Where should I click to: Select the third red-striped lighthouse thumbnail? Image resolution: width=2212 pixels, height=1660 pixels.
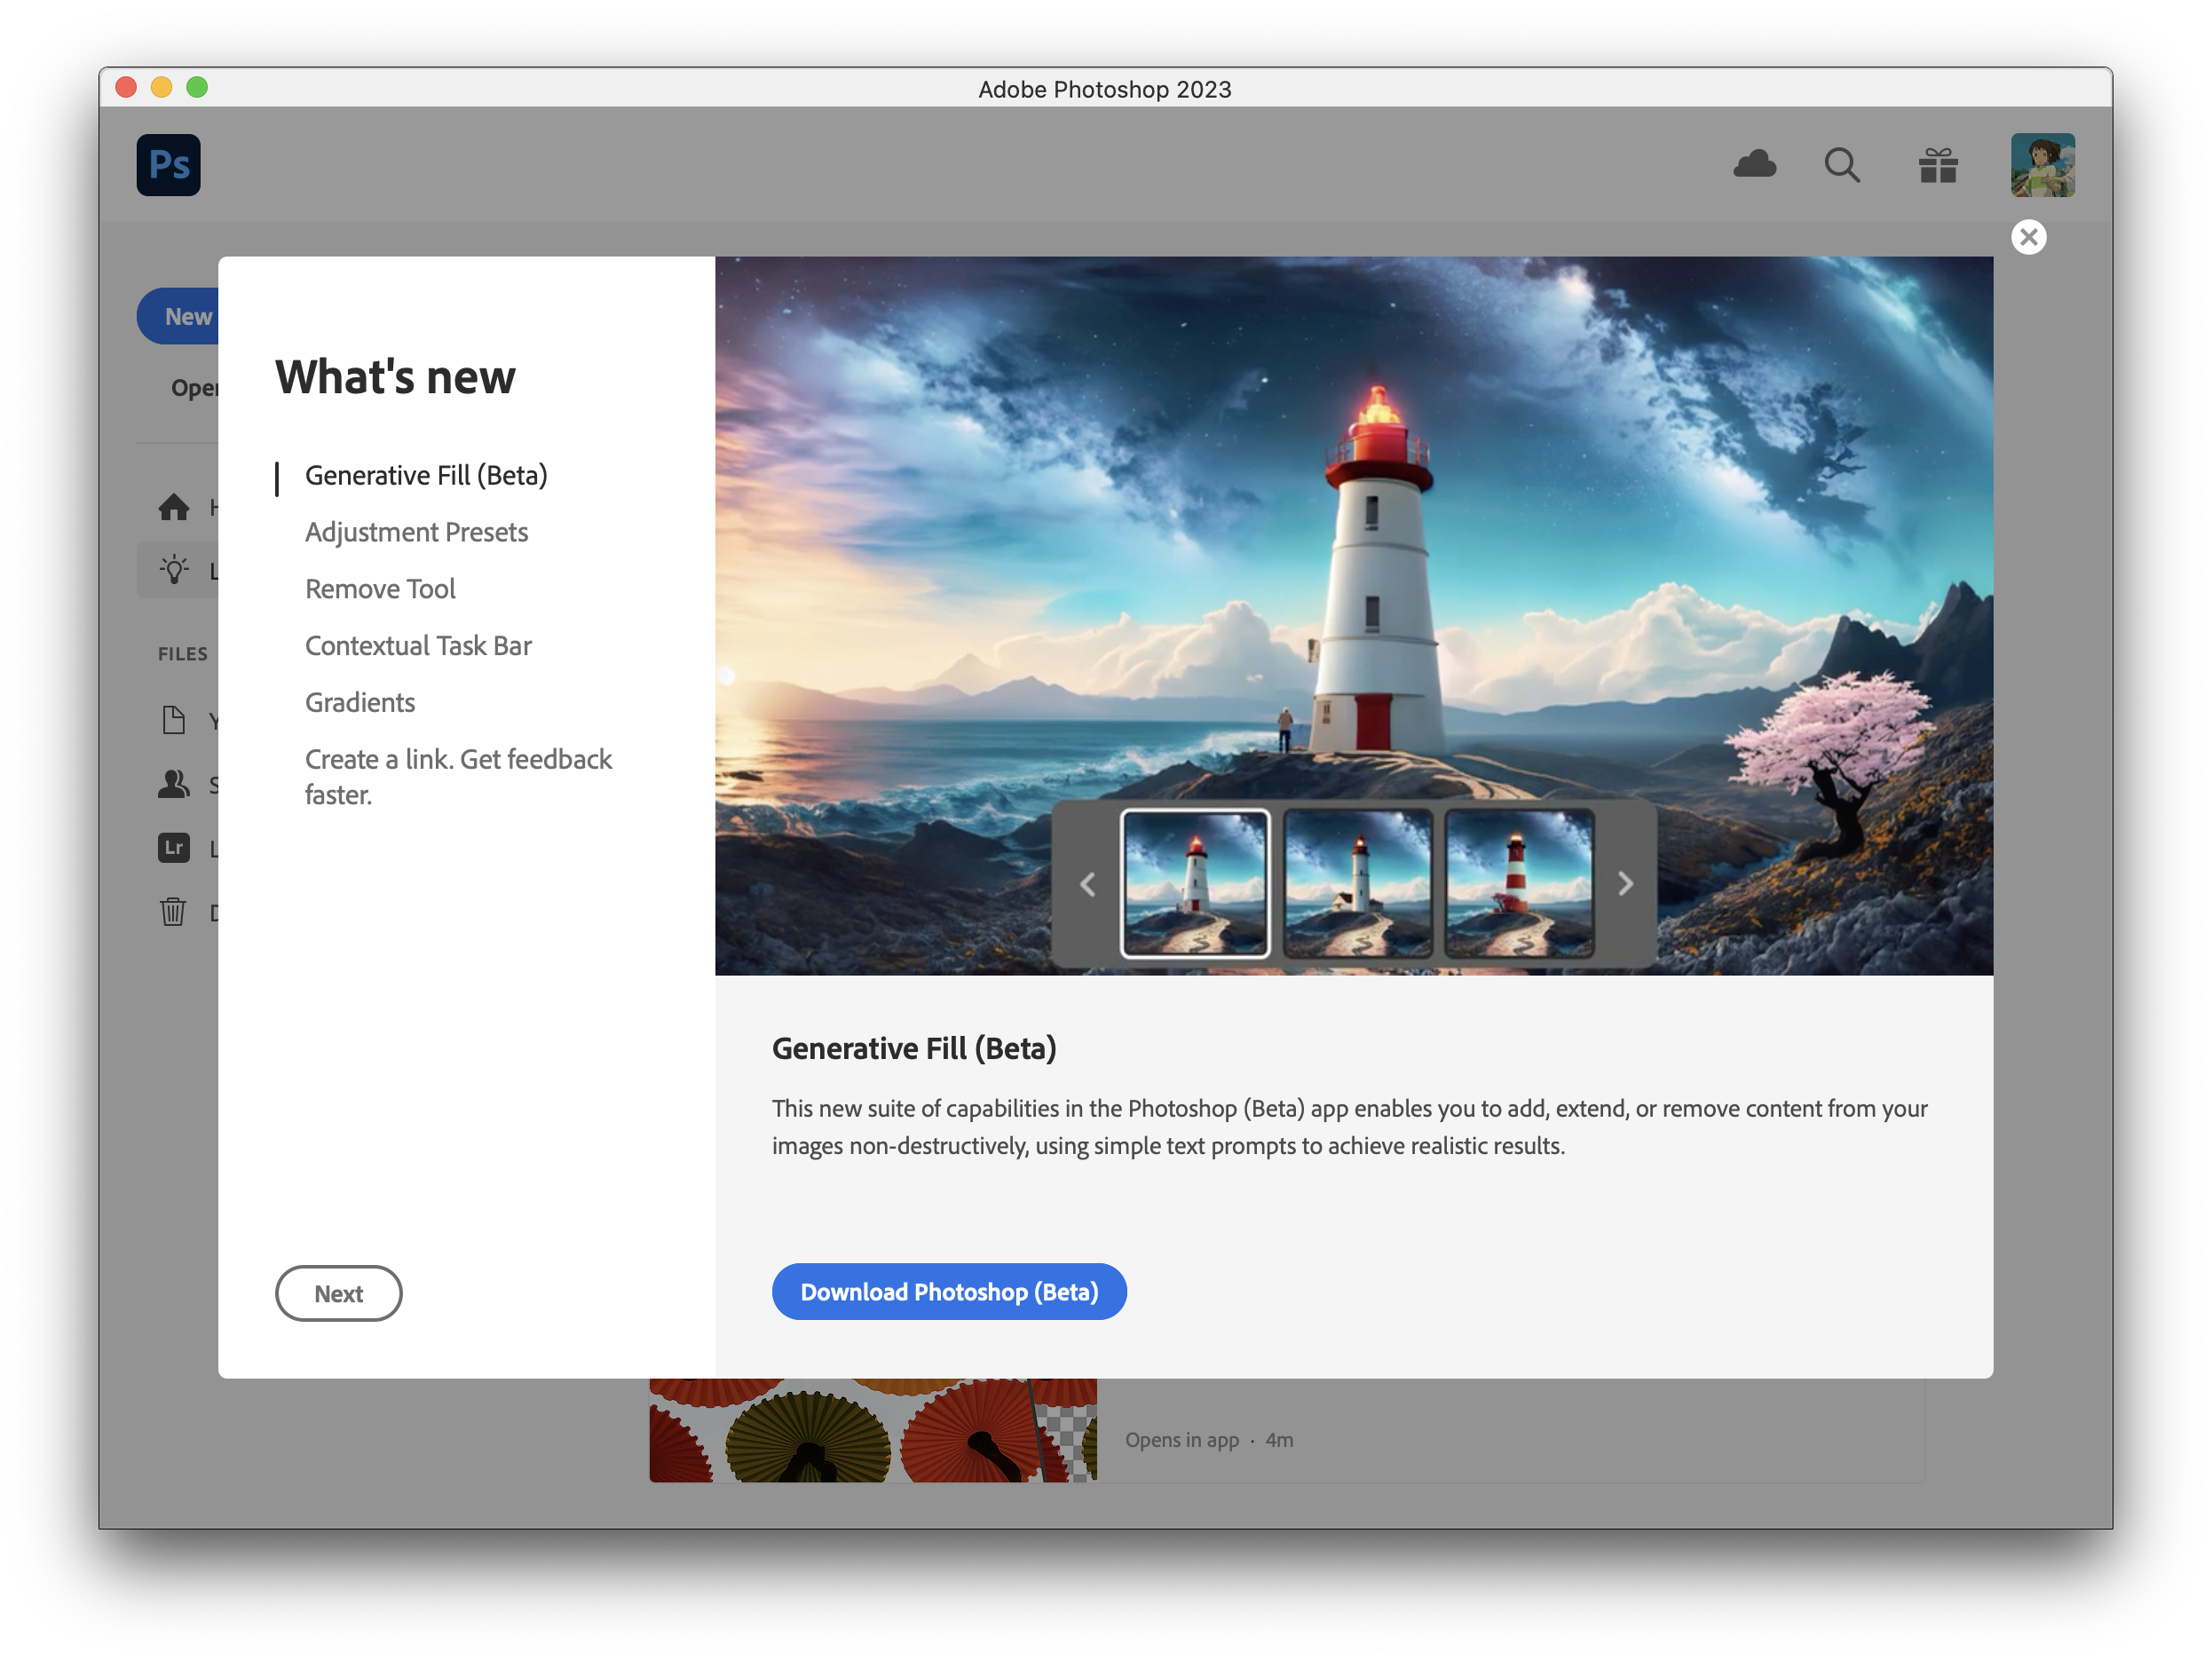click(x=1518, y=884)
